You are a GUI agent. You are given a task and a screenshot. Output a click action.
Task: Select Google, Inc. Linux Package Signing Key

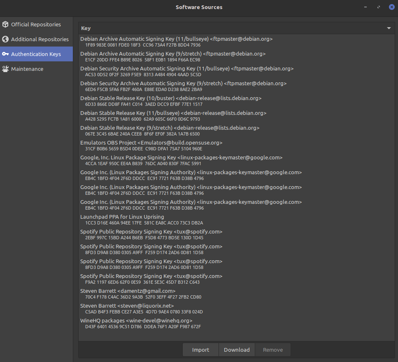(236, 160)
